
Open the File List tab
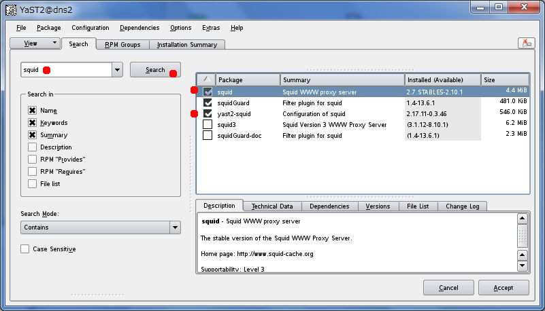(x=418, y=206)
